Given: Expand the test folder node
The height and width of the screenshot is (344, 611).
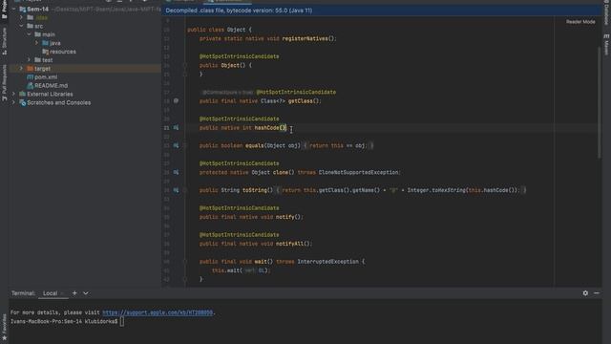Looking at the screenshot, I should tap(30, 60).
